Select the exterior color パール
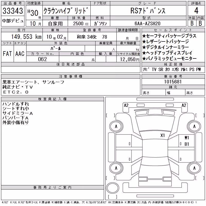The image size is (206, 206). (56, 48)
